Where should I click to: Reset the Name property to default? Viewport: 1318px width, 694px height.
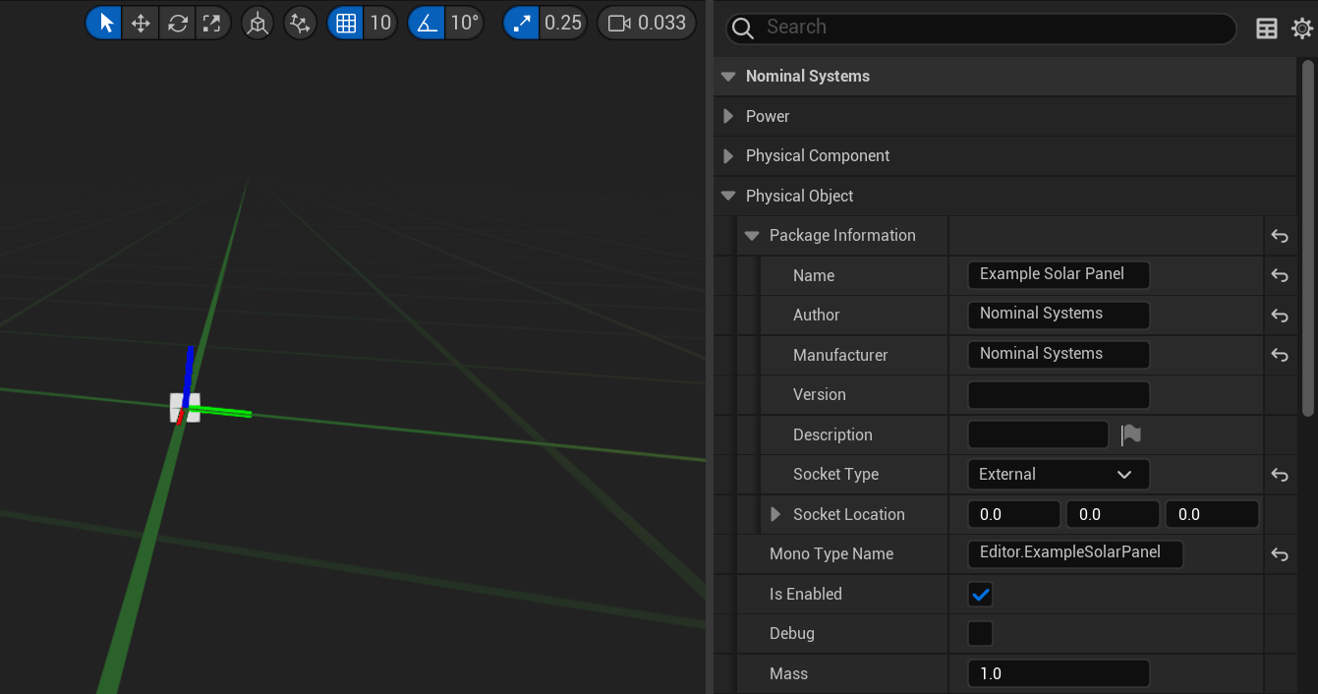pyautogui.click(x=1280, y=275)
